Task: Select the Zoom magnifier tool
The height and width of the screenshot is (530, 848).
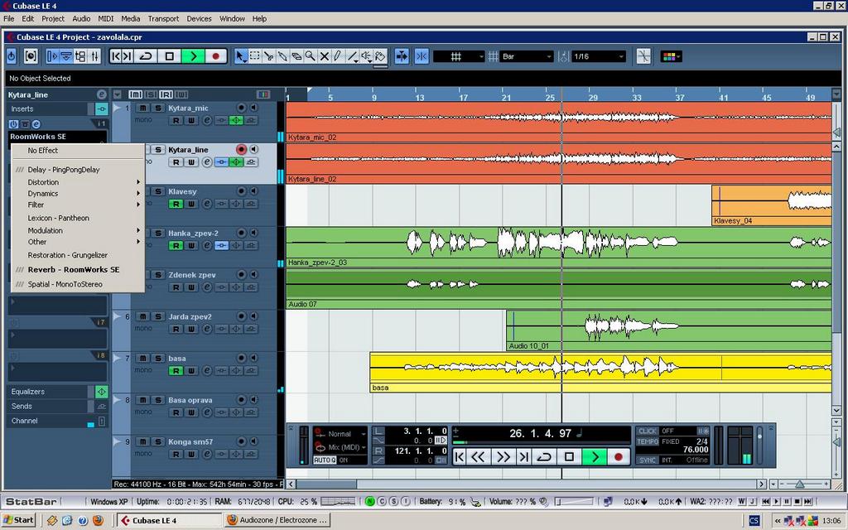Action: click(x=311, y=56)
